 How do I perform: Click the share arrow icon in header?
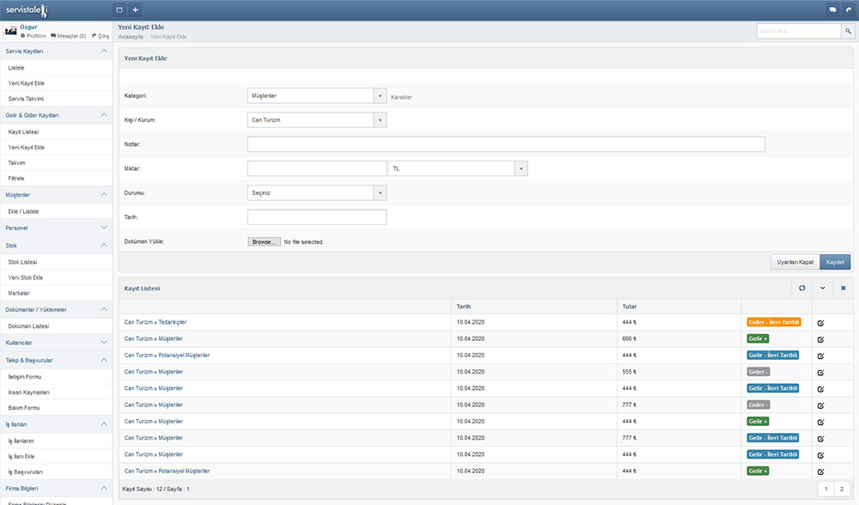point(849,9)
